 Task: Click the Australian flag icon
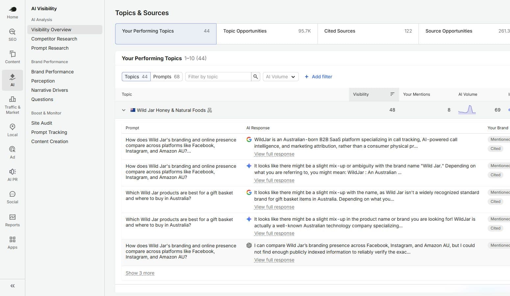[x=133, y=110]
